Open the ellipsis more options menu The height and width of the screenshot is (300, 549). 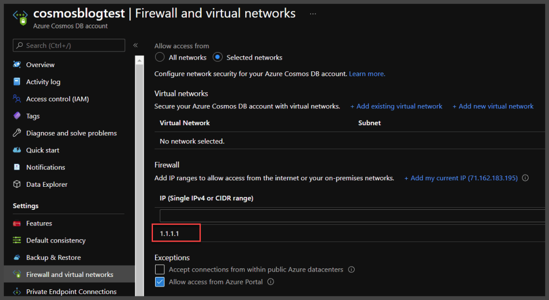click(x=313, y=13)
